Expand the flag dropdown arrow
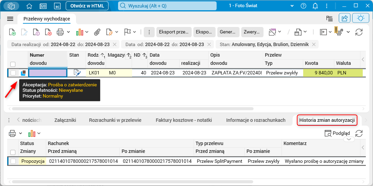Image resolution: width=373 pixels, height=186 pixels. click(x=134, y=32)
